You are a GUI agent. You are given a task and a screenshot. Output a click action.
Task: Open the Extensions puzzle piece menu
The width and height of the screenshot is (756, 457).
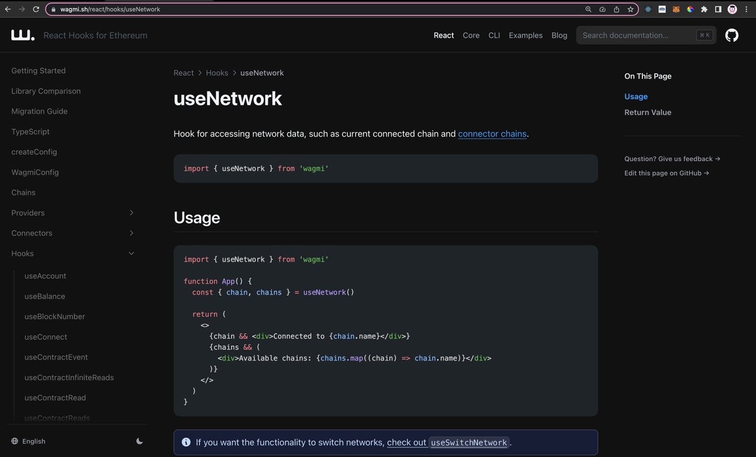704,9
